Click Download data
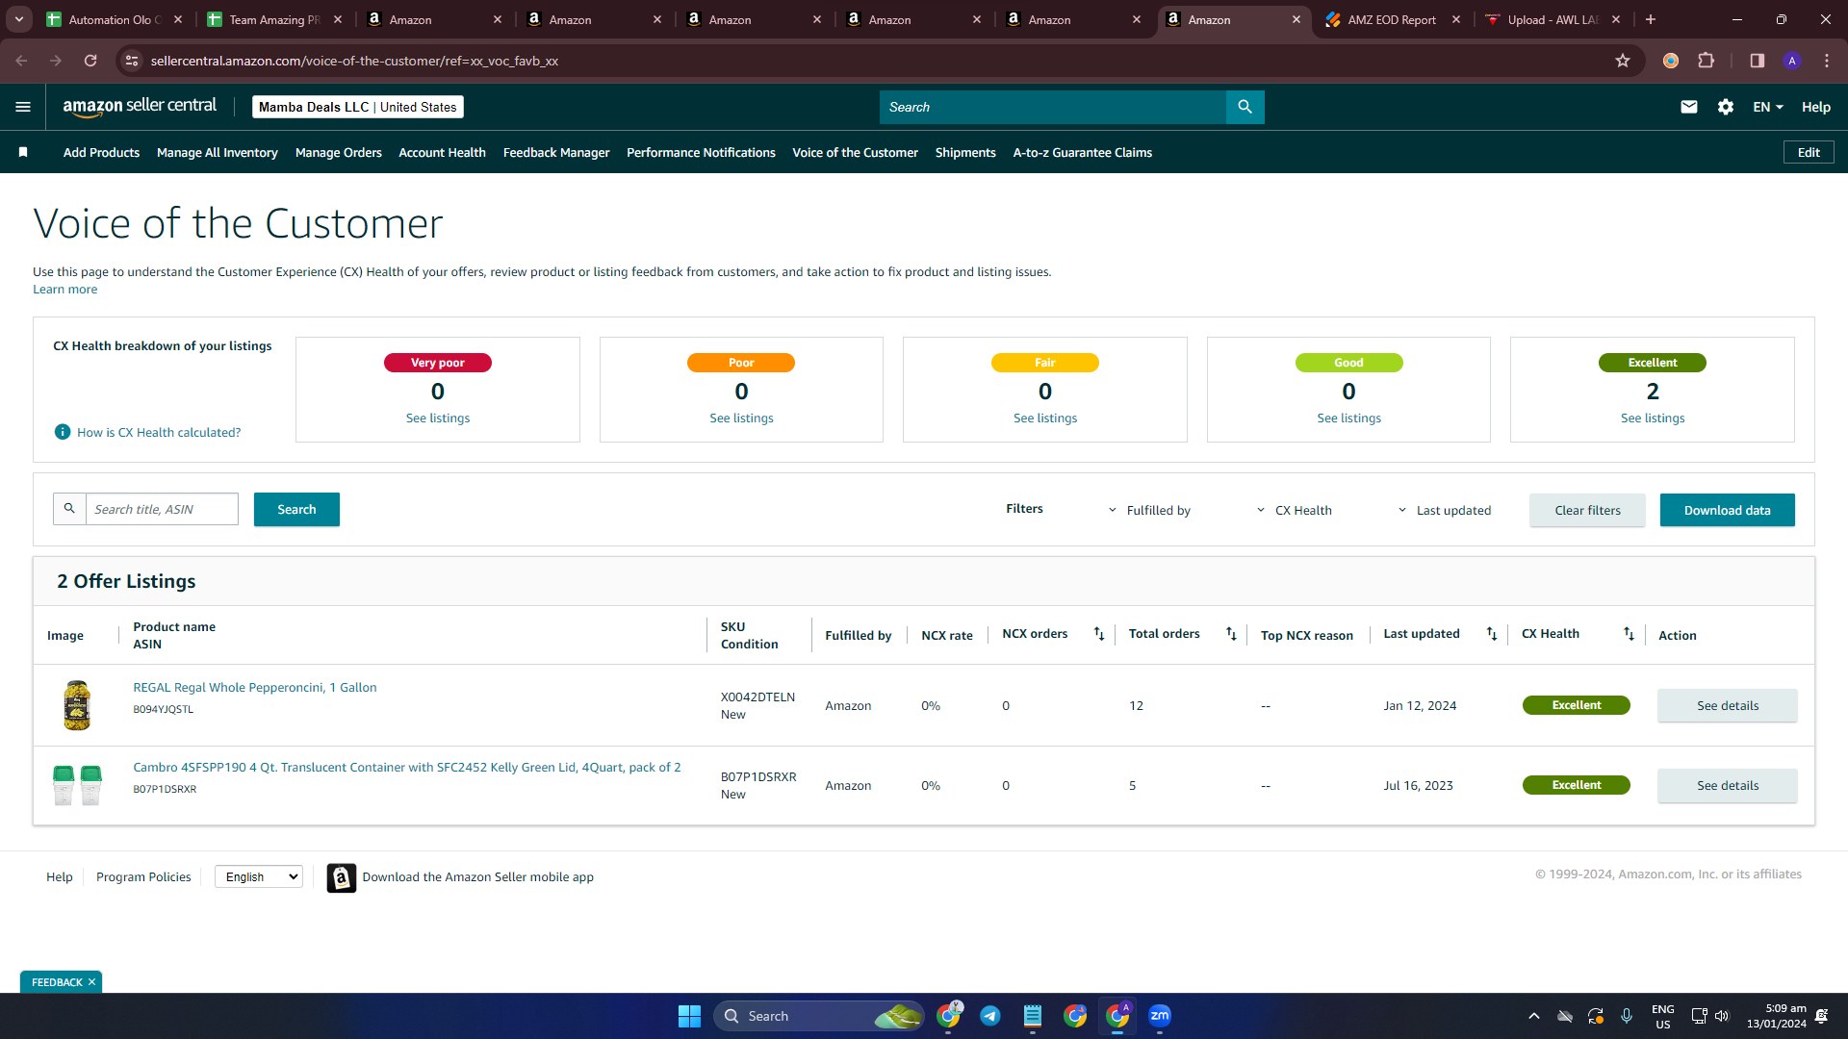 tap(1727, 510)
